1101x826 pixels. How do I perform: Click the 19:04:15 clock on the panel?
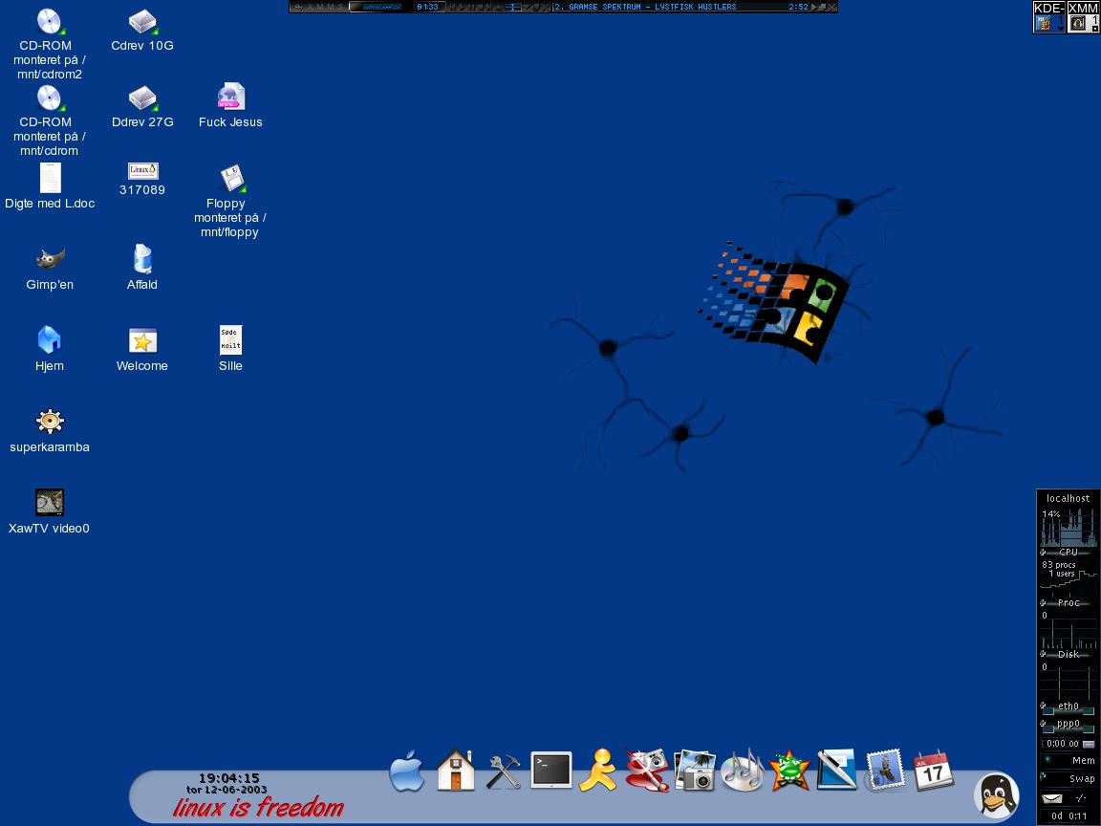point(229,777)
